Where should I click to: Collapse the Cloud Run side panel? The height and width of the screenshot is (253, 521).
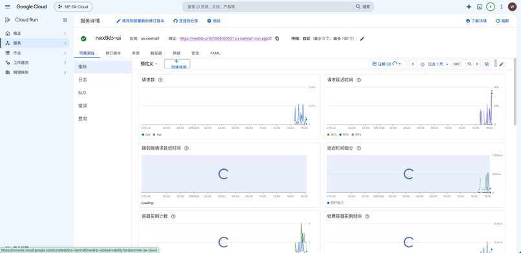point(65,20)
